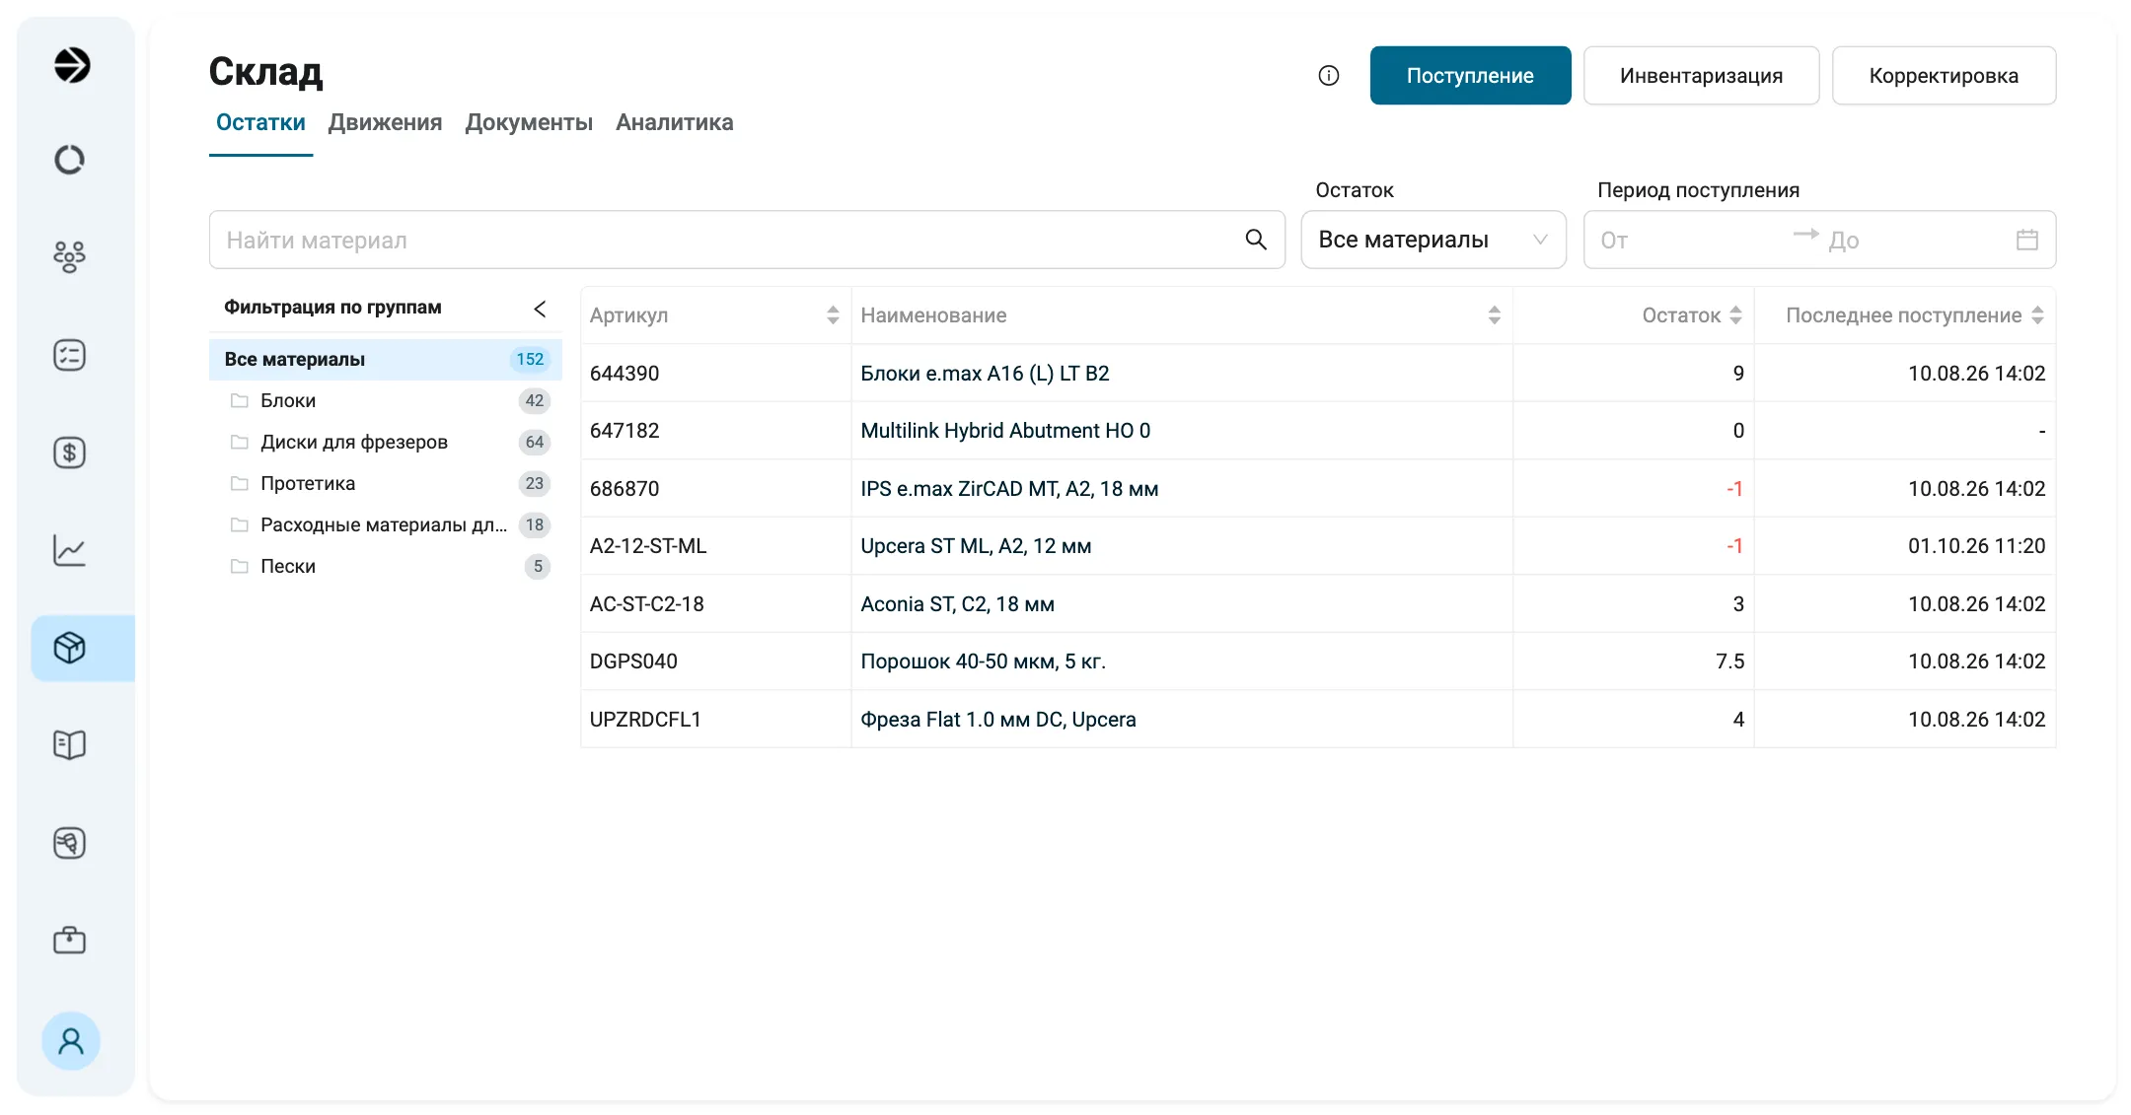Sort table by Остаток column
Screen dimensions: 2131x1115
[x=1736, y=315]
